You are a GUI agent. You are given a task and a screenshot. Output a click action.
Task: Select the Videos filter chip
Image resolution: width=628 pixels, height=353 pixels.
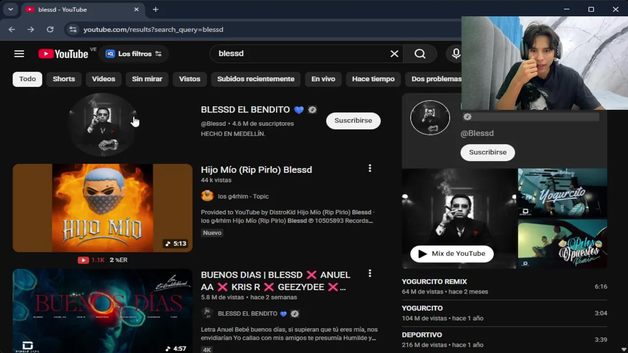tap(104, 79)
